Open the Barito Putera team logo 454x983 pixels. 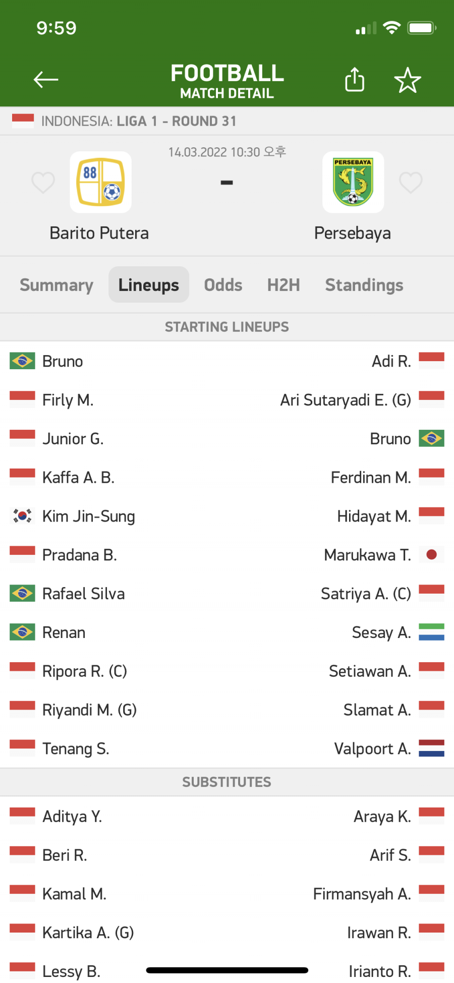[101, 182]
